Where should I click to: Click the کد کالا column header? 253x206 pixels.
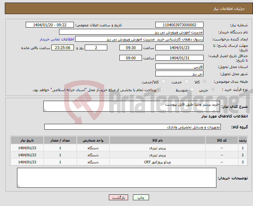(222, 140)
